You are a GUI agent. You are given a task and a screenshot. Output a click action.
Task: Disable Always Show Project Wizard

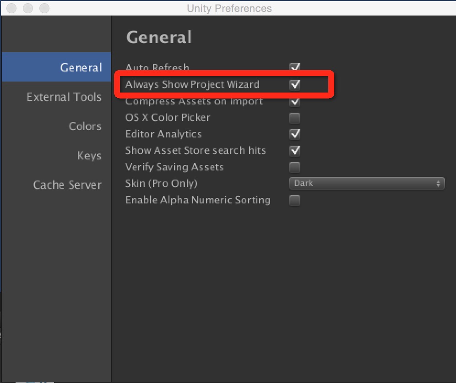(x=295, y=84)
